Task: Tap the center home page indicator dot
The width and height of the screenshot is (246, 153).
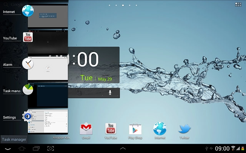Action: (123, 6)
